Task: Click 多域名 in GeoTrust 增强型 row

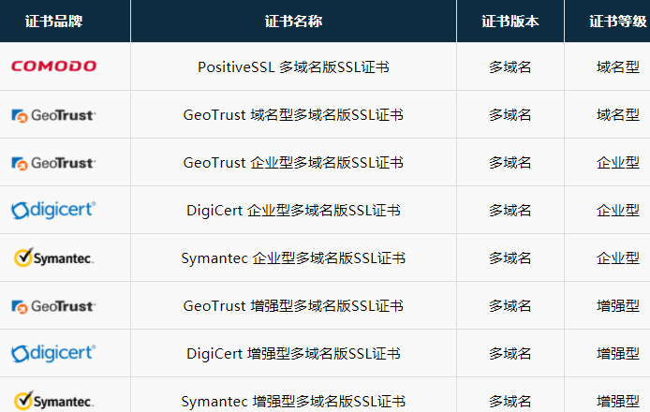Action: click(510, 306)
